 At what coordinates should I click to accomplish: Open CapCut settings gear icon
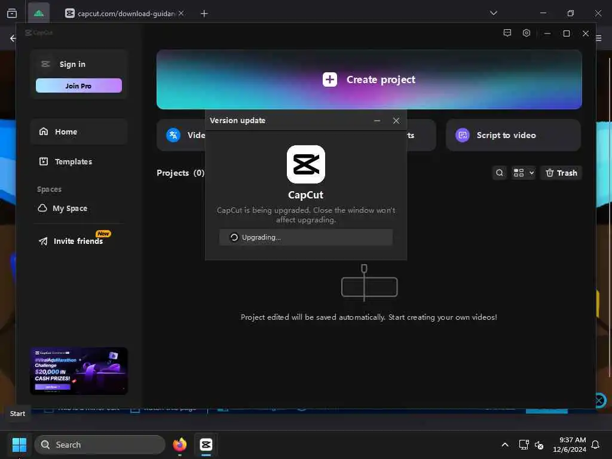pyautogui.click(x=526, y=33)
